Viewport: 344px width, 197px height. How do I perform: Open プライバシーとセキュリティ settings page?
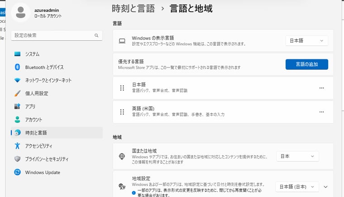point(57,159)
